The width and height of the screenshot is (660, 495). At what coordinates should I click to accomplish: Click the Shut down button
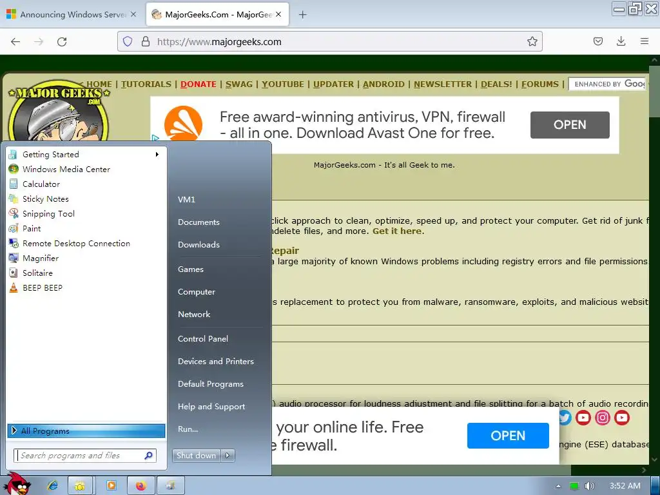click(196, 456)
